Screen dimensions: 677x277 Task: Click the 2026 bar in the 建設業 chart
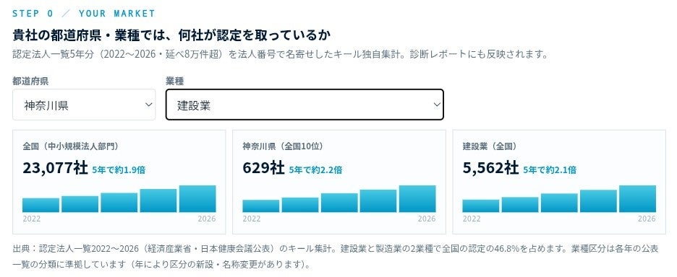637,198
